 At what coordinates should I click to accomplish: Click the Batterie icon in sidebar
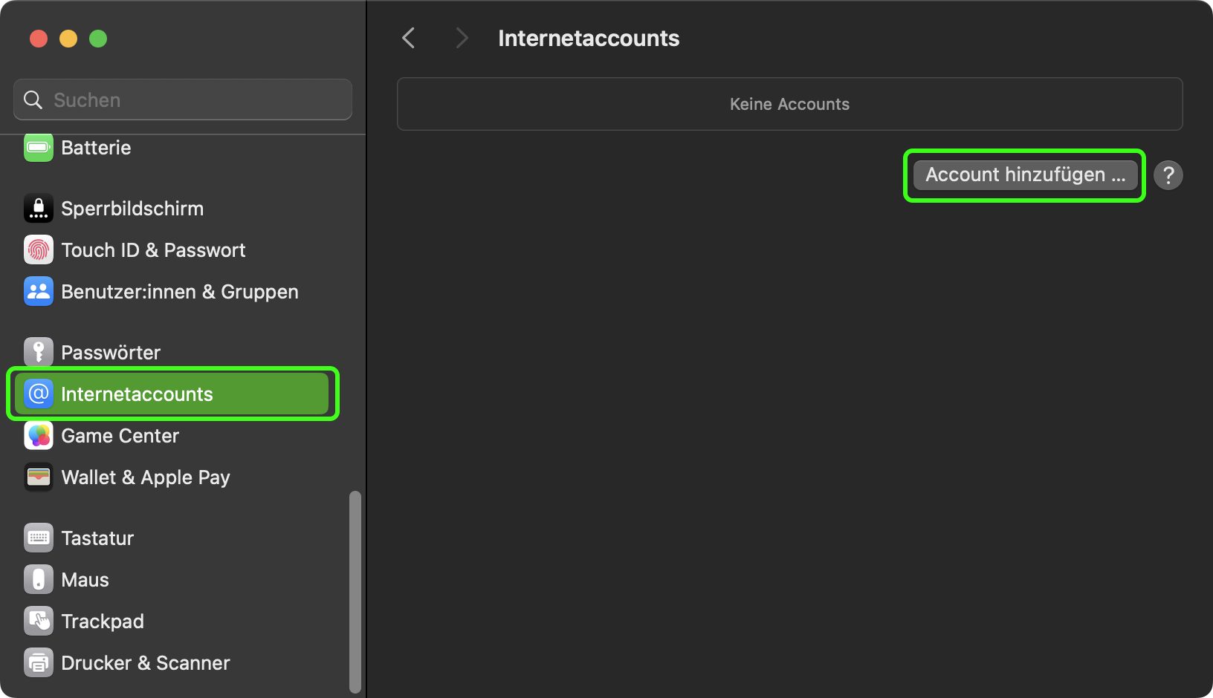pos(39,148)
